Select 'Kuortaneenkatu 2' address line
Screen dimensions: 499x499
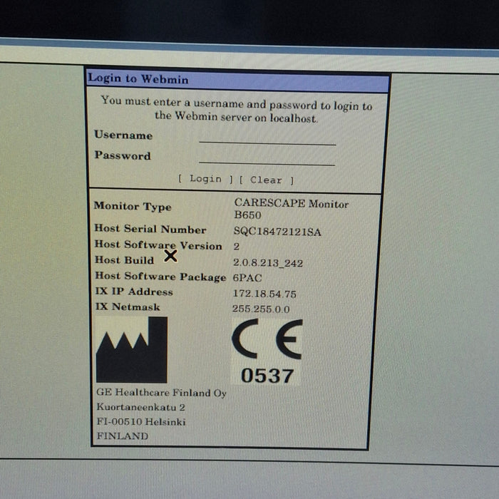141,407
